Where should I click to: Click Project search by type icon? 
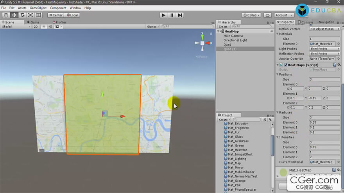click(265, 120)
